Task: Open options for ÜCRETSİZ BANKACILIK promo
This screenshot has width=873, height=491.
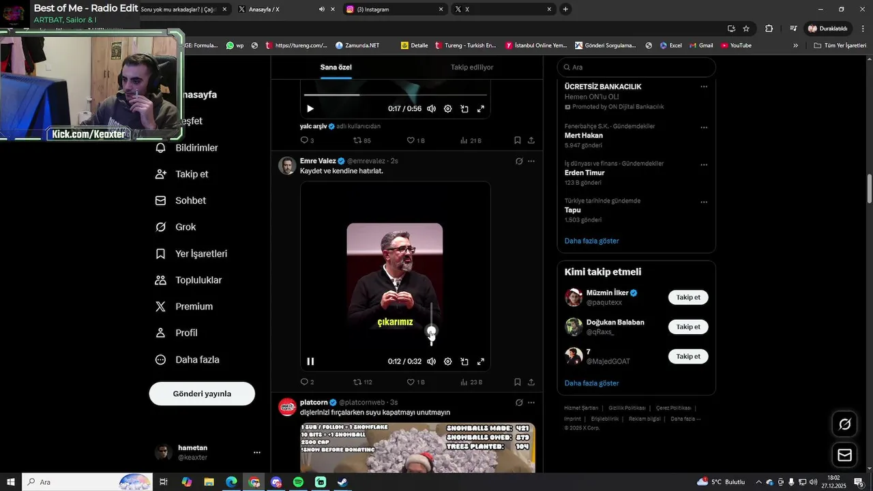Action: click(704, 87)
